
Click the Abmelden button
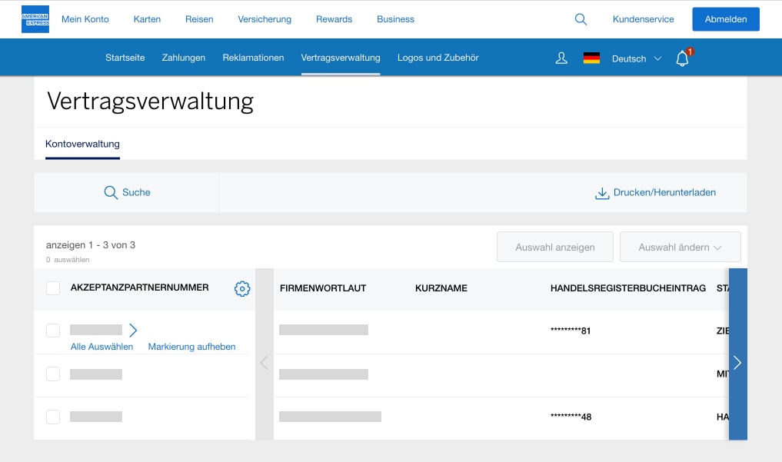tap(725, 18)
